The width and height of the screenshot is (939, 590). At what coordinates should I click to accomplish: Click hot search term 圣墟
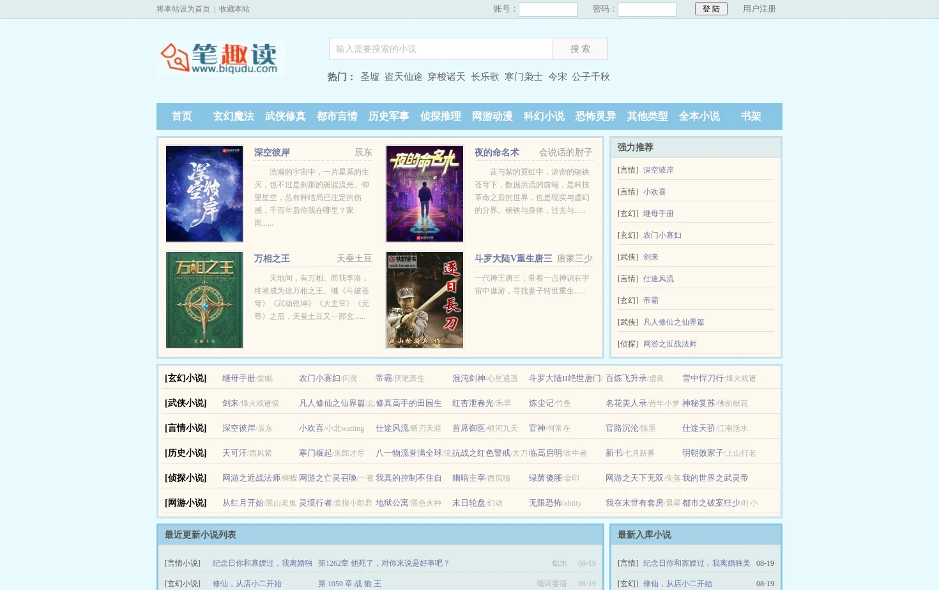click(370, 77)
